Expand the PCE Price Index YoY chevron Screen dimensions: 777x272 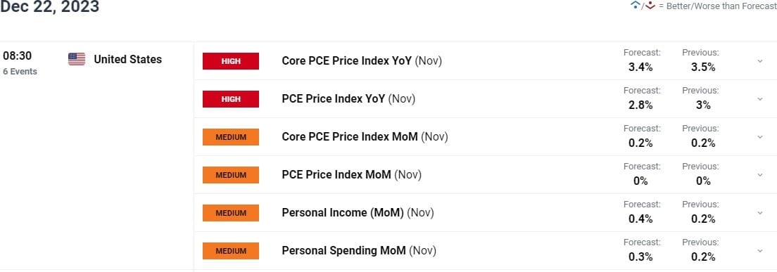[x=759, y=99]
